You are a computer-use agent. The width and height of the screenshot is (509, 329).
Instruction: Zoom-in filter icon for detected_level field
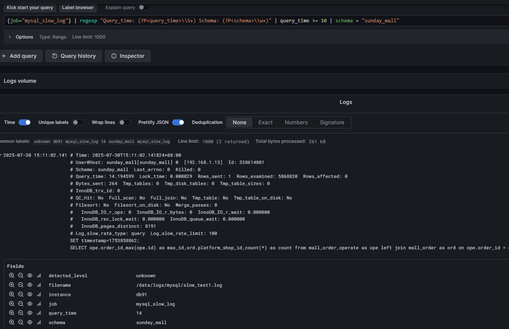[x=12, y=276]
